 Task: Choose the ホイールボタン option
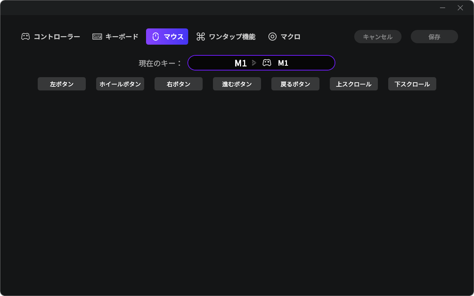120,84
